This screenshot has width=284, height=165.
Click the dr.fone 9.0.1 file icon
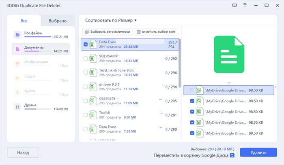[x=93, y=87]
